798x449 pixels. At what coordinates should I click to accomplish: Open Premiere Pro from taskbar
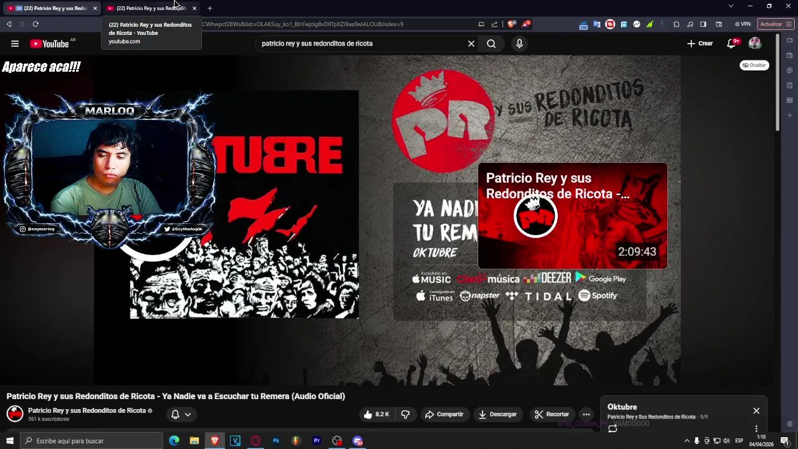317,441
